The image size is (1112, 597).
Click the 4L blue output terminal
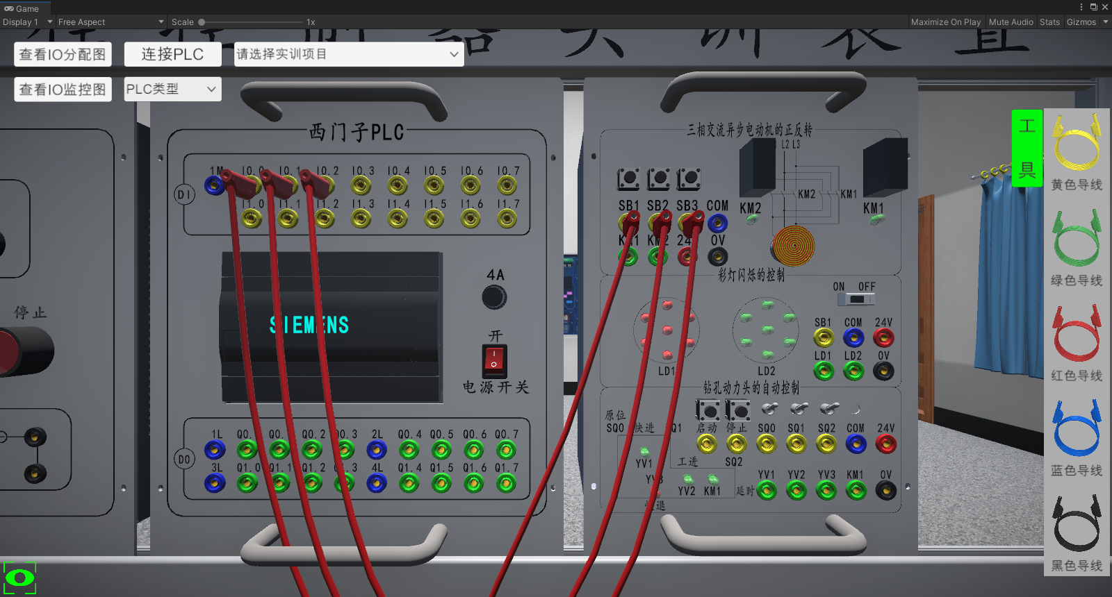[377, 483]
